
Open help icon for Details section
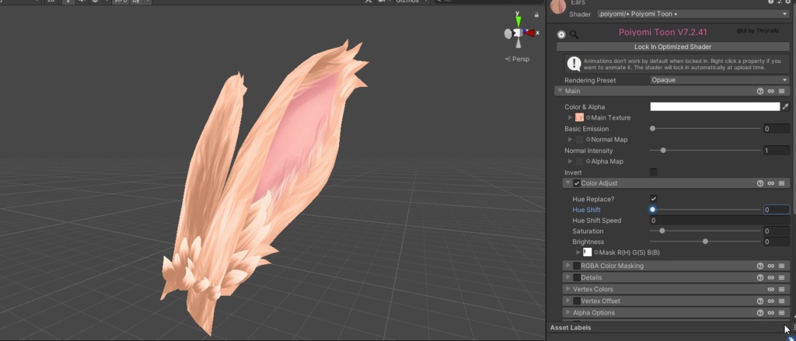click(760, 277)
